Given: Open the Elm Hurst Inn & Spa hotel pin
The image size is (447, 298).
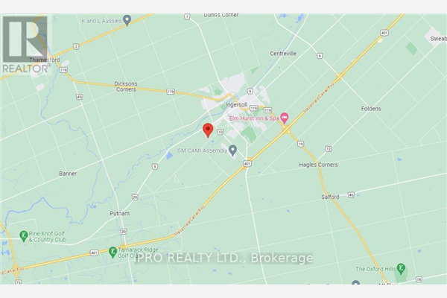Looking at the screenshot, I should pyautogui.click(x=285, y=118).
